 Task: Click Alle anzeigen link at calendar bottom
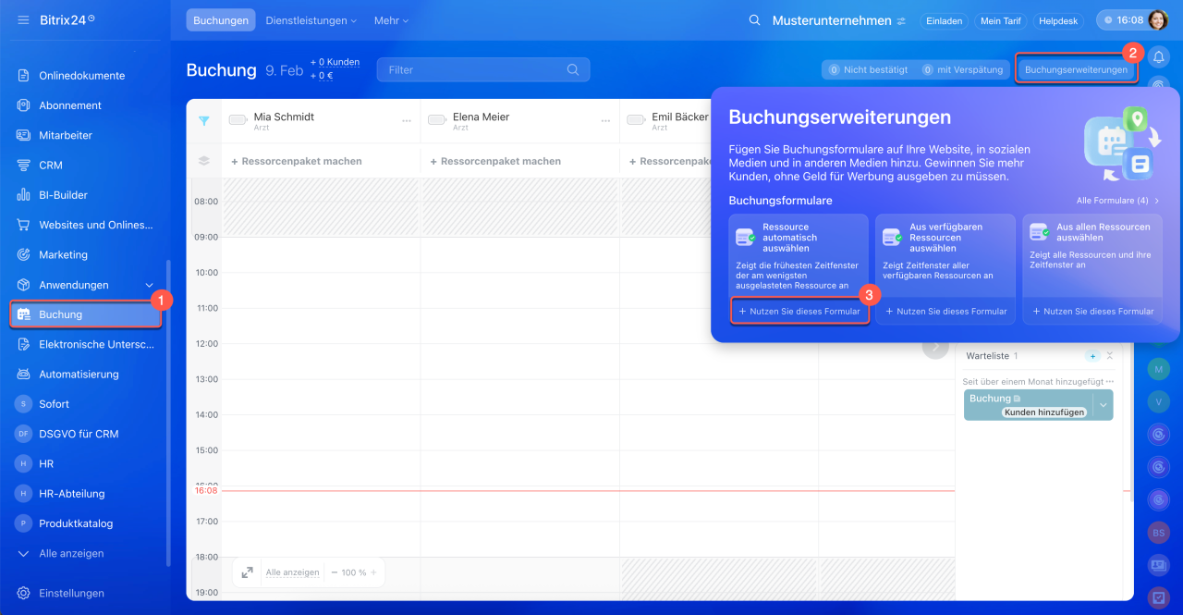point(293,572)
